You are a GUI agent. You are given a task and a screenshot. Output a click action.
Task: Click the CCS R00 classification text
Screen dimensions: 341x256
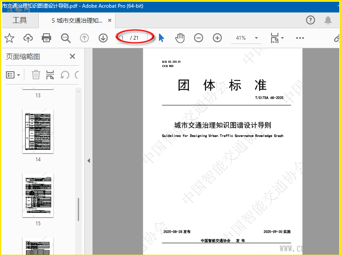pos(168,66)
